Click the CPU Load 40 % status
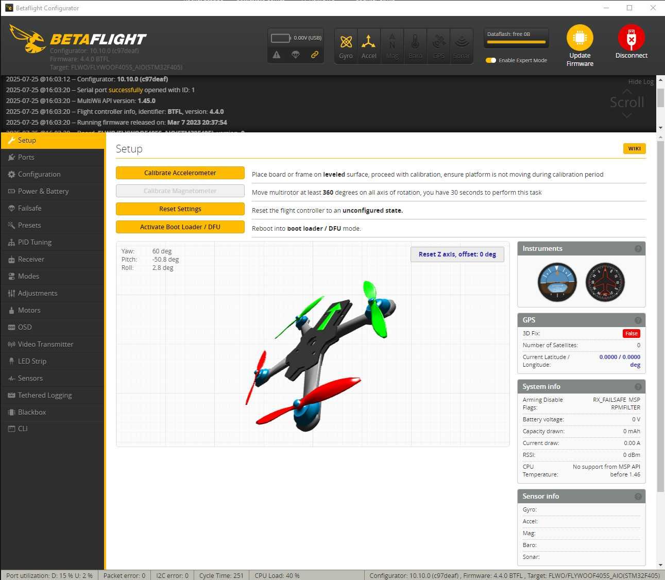The image size is (665, 580). point(277,575)
